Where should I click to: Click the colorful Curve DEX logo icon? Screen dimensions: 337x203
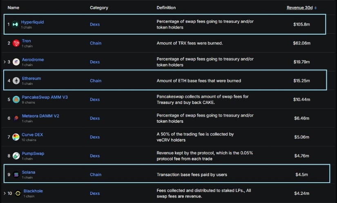click(x=16, y=137)
